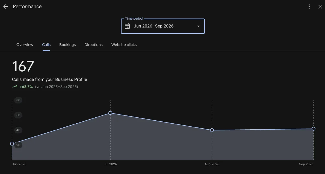
Task: Click the 60 y-axis label
Action: (x=18, y=115)
